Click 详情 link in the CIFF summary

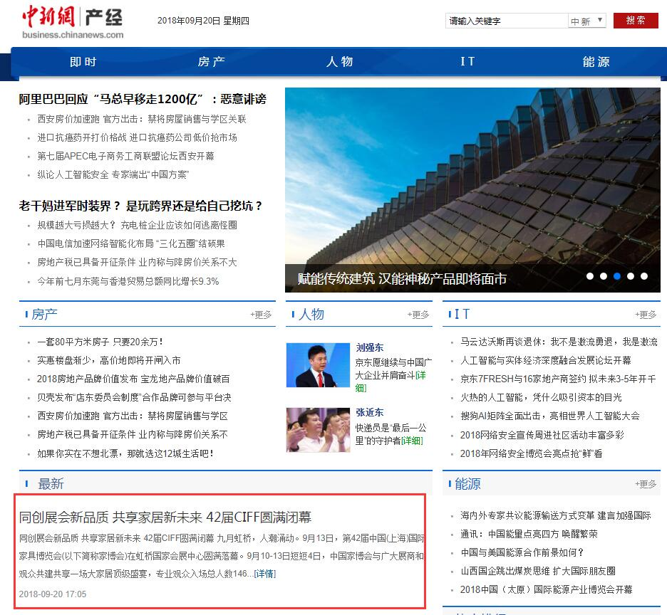coord(265,574)
